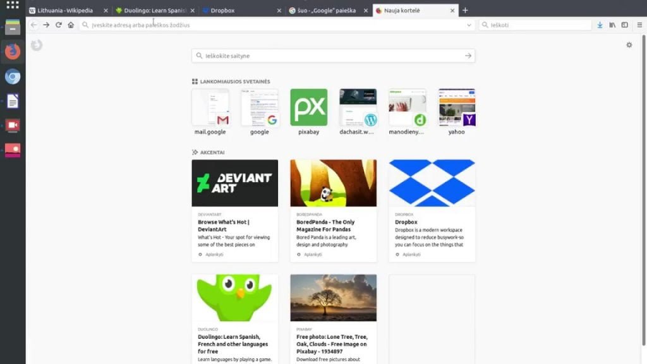Viewport: 647px width, 364px height.
Task: Toggle the sidebar view icon
Action: click(x=625, y=25)
